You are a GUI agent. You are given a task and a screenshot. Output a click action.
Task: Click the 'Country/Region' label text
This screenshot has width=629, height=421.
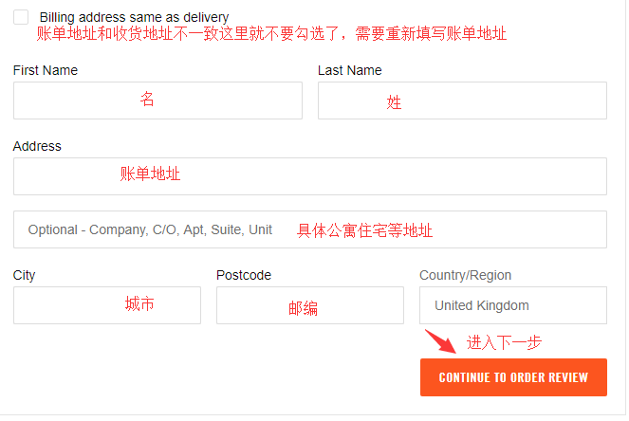465,275
